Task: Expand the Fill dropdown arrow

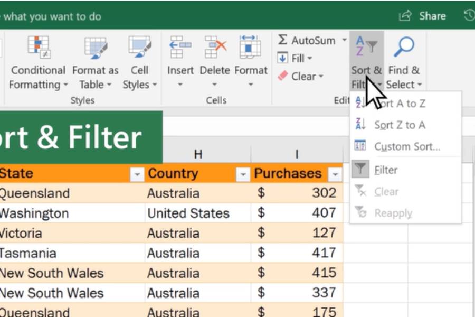Action: click(x=310, y=58)
